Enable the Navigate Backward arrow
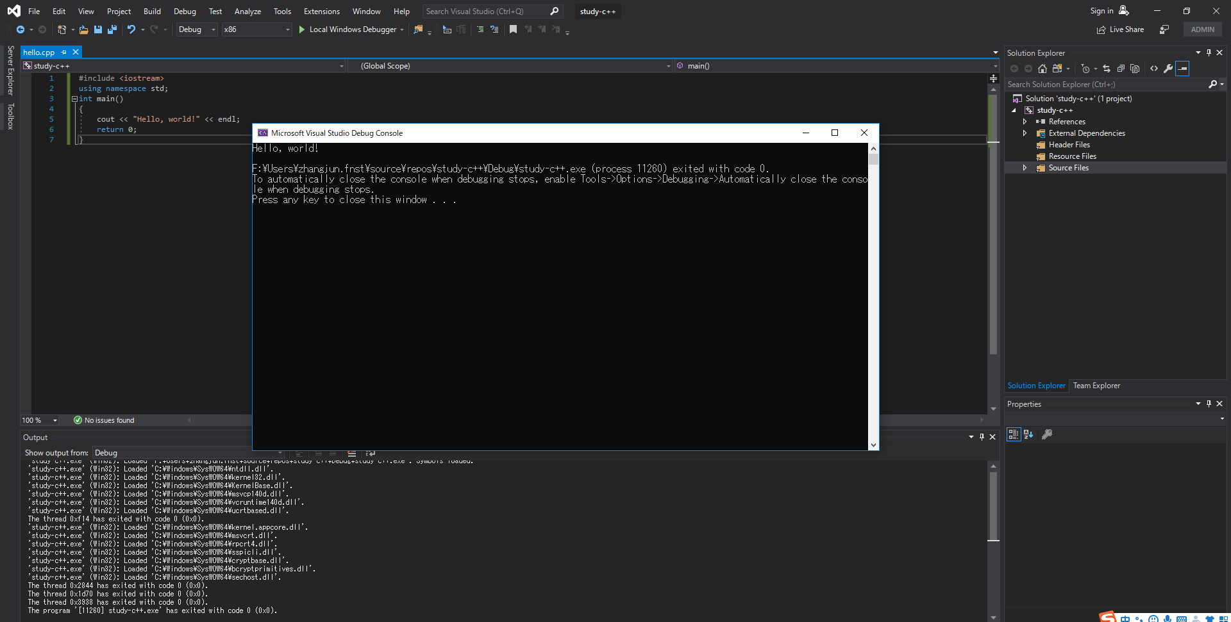 click(x=21, y=29)
